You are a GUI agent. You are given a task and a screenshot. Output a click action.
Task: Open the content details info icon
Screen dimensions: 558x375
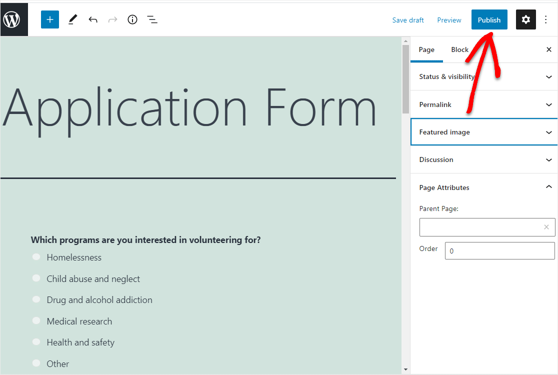point(132,19)
